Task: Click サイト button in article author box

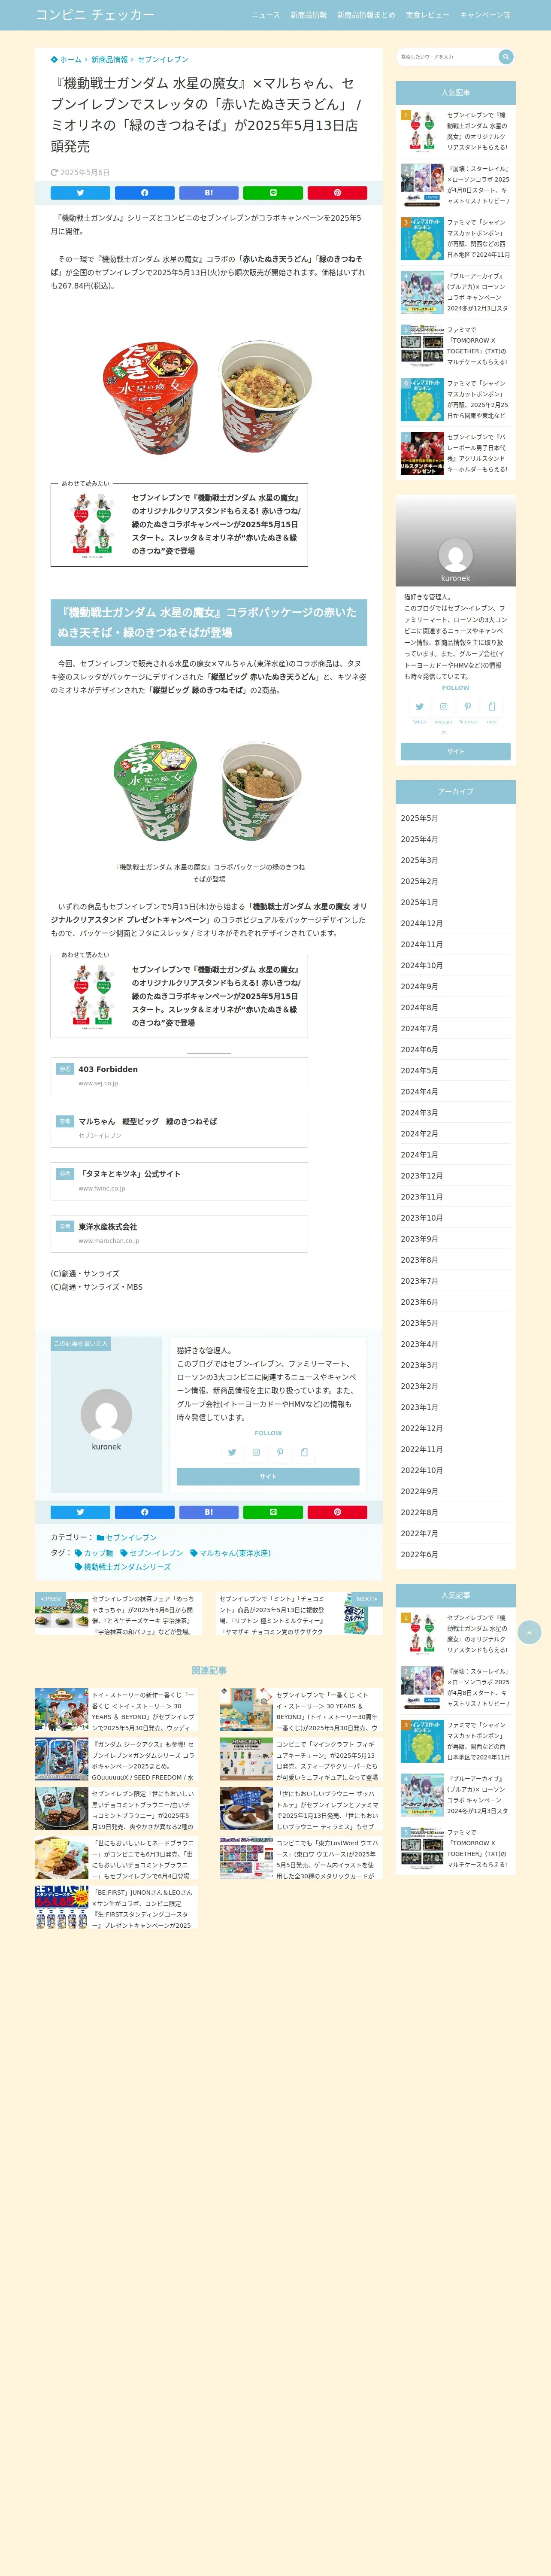Action: [268, 1476]
